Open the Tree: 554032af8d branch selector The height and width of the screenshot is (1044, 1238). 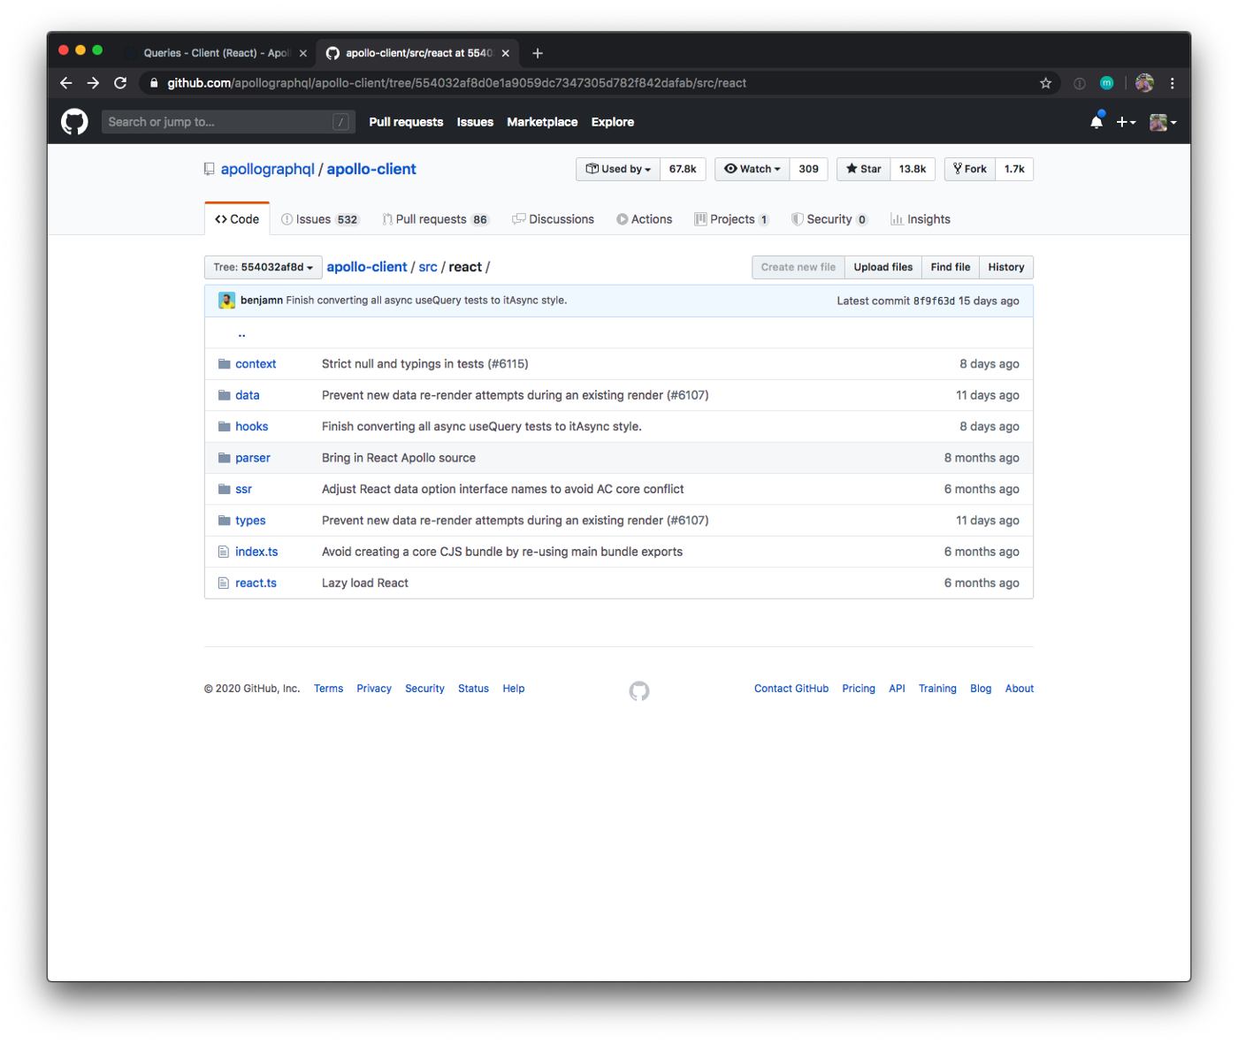[x=263, y=267]
